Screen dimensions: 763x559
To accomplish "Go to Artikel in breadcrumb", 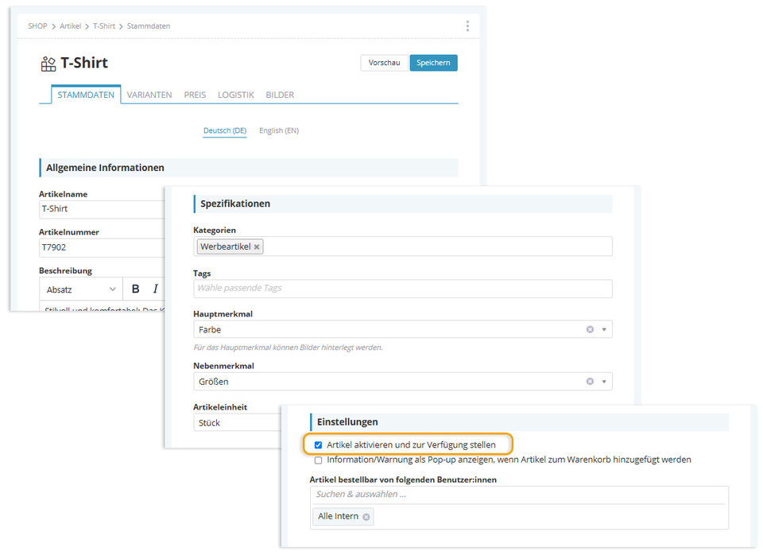I will point(70,25).
